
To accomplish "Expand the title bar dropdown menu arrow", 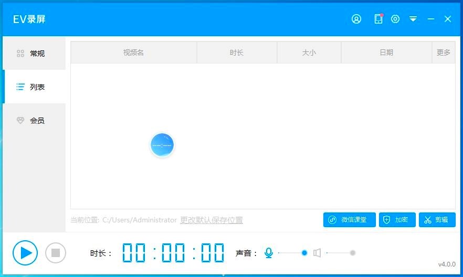I will point(413,19).
